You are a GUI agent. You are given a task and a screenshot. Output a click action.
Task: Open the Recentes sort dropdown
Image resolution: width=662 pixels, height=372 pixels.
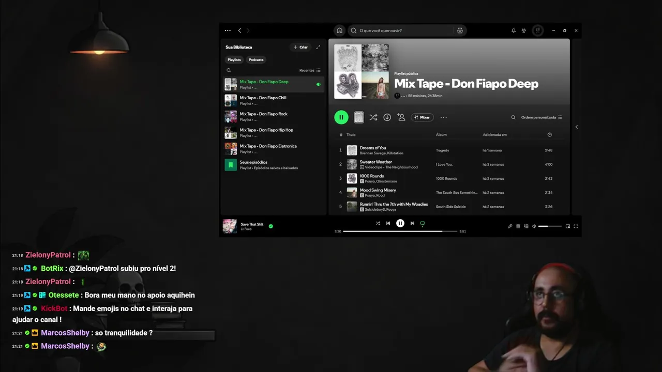[310, 70]
